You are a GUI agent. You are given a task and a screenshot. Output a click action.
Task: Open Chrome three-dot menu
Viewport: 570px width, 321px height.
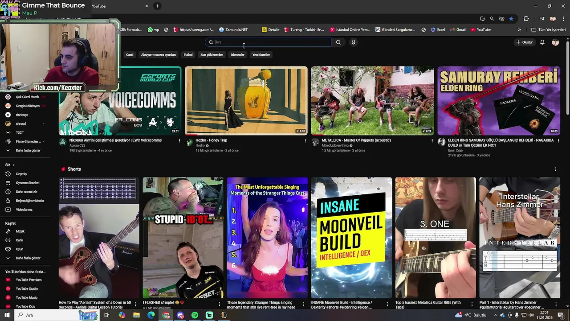(x=564, y=19)
